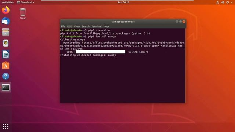This screenshot has width=235, height=132.
Task: Click the terminal vertical scrollbar
Action: (186, 66)
